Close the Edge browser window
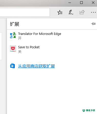97x114 pixels. 93,3
